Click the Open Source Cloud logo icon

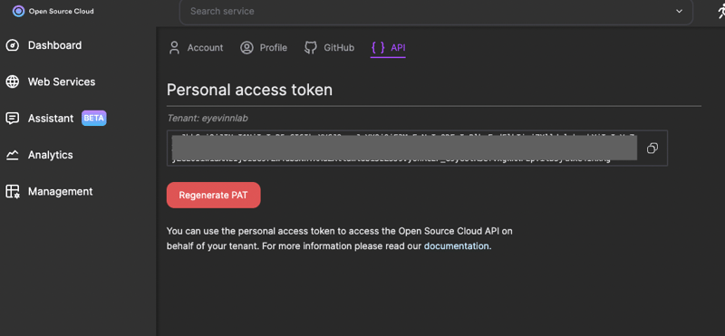[18, 11]
